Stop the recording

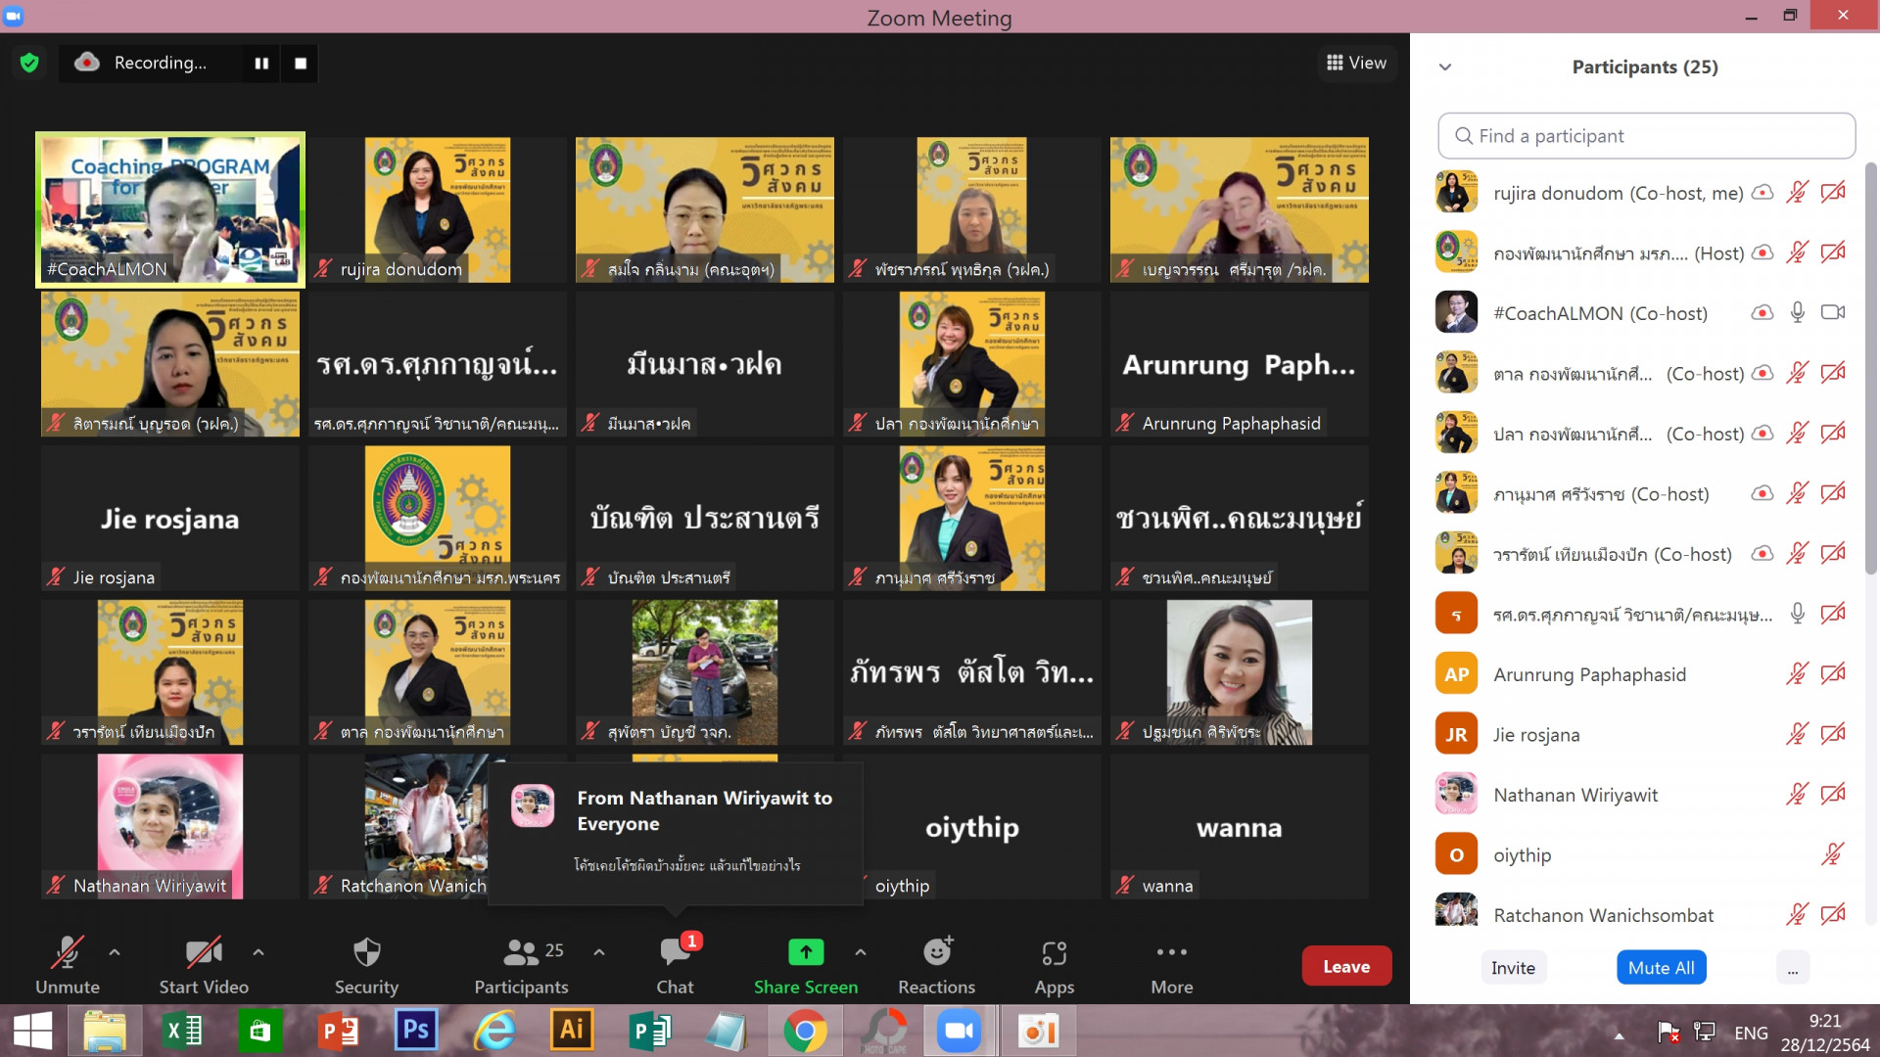pyautogui.click(x=301, y=64)
